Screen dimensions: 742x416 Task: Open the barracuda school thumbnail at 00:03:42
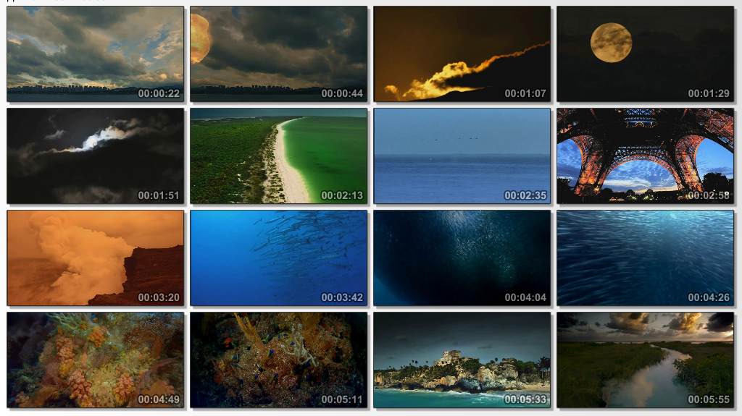point(279,258)
